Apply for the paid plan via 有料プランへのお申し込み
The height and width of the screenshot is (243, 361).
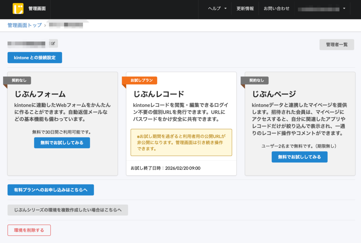[50, 190]
